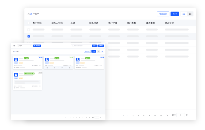205x130 pixels.
Task: Click the green phone number badge on the fourth card
Action: (29, 73)
